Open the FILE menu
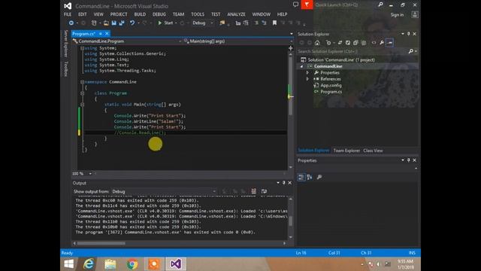This screenshot has width=481, height=271. tap(68, 14)
